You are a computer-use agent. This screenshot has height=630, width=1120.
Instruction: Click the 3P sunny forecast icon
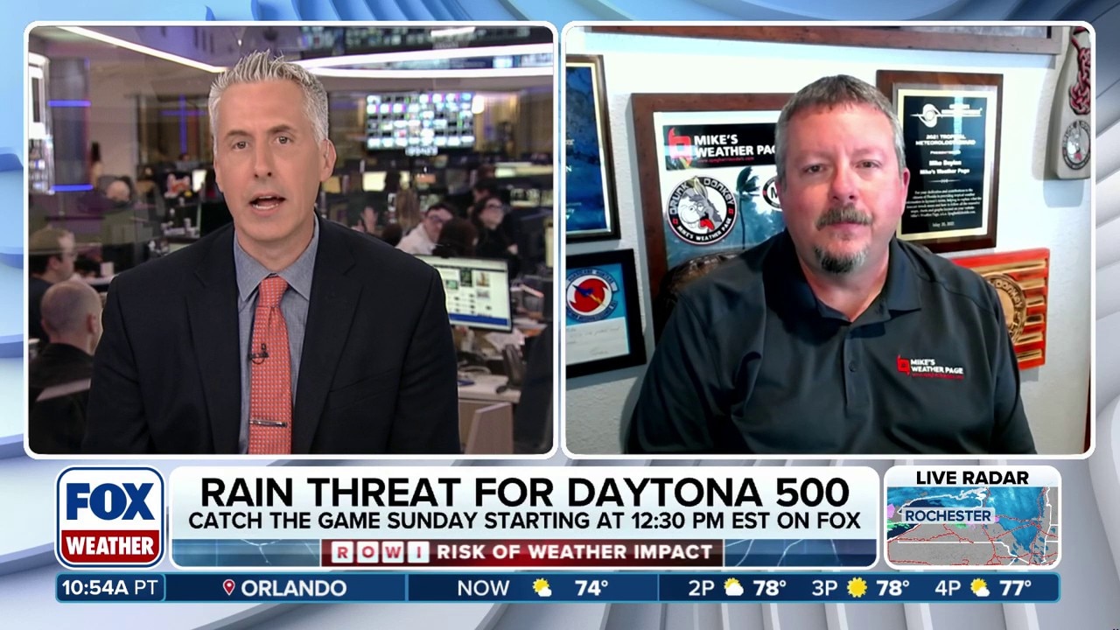858,588
